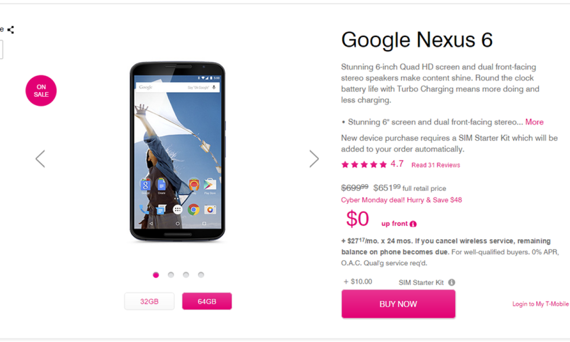Image resolution: width=570 pixels, height=342 pixels.
Task: Open Login to My T-Mobile link
Action: (541, 304)
